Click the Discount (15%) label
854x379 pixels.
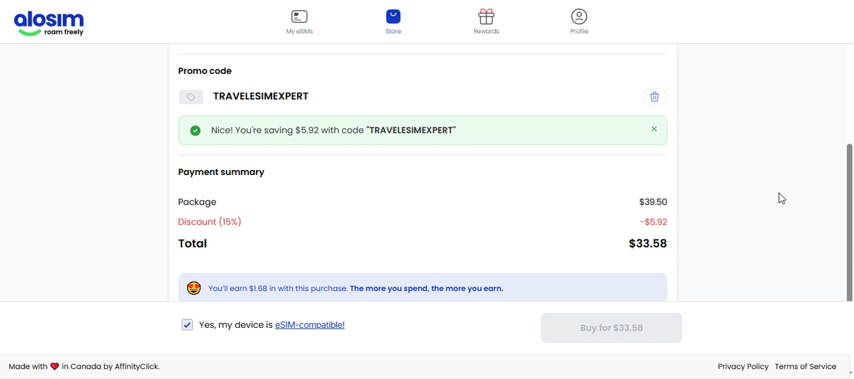coord(210,222)
